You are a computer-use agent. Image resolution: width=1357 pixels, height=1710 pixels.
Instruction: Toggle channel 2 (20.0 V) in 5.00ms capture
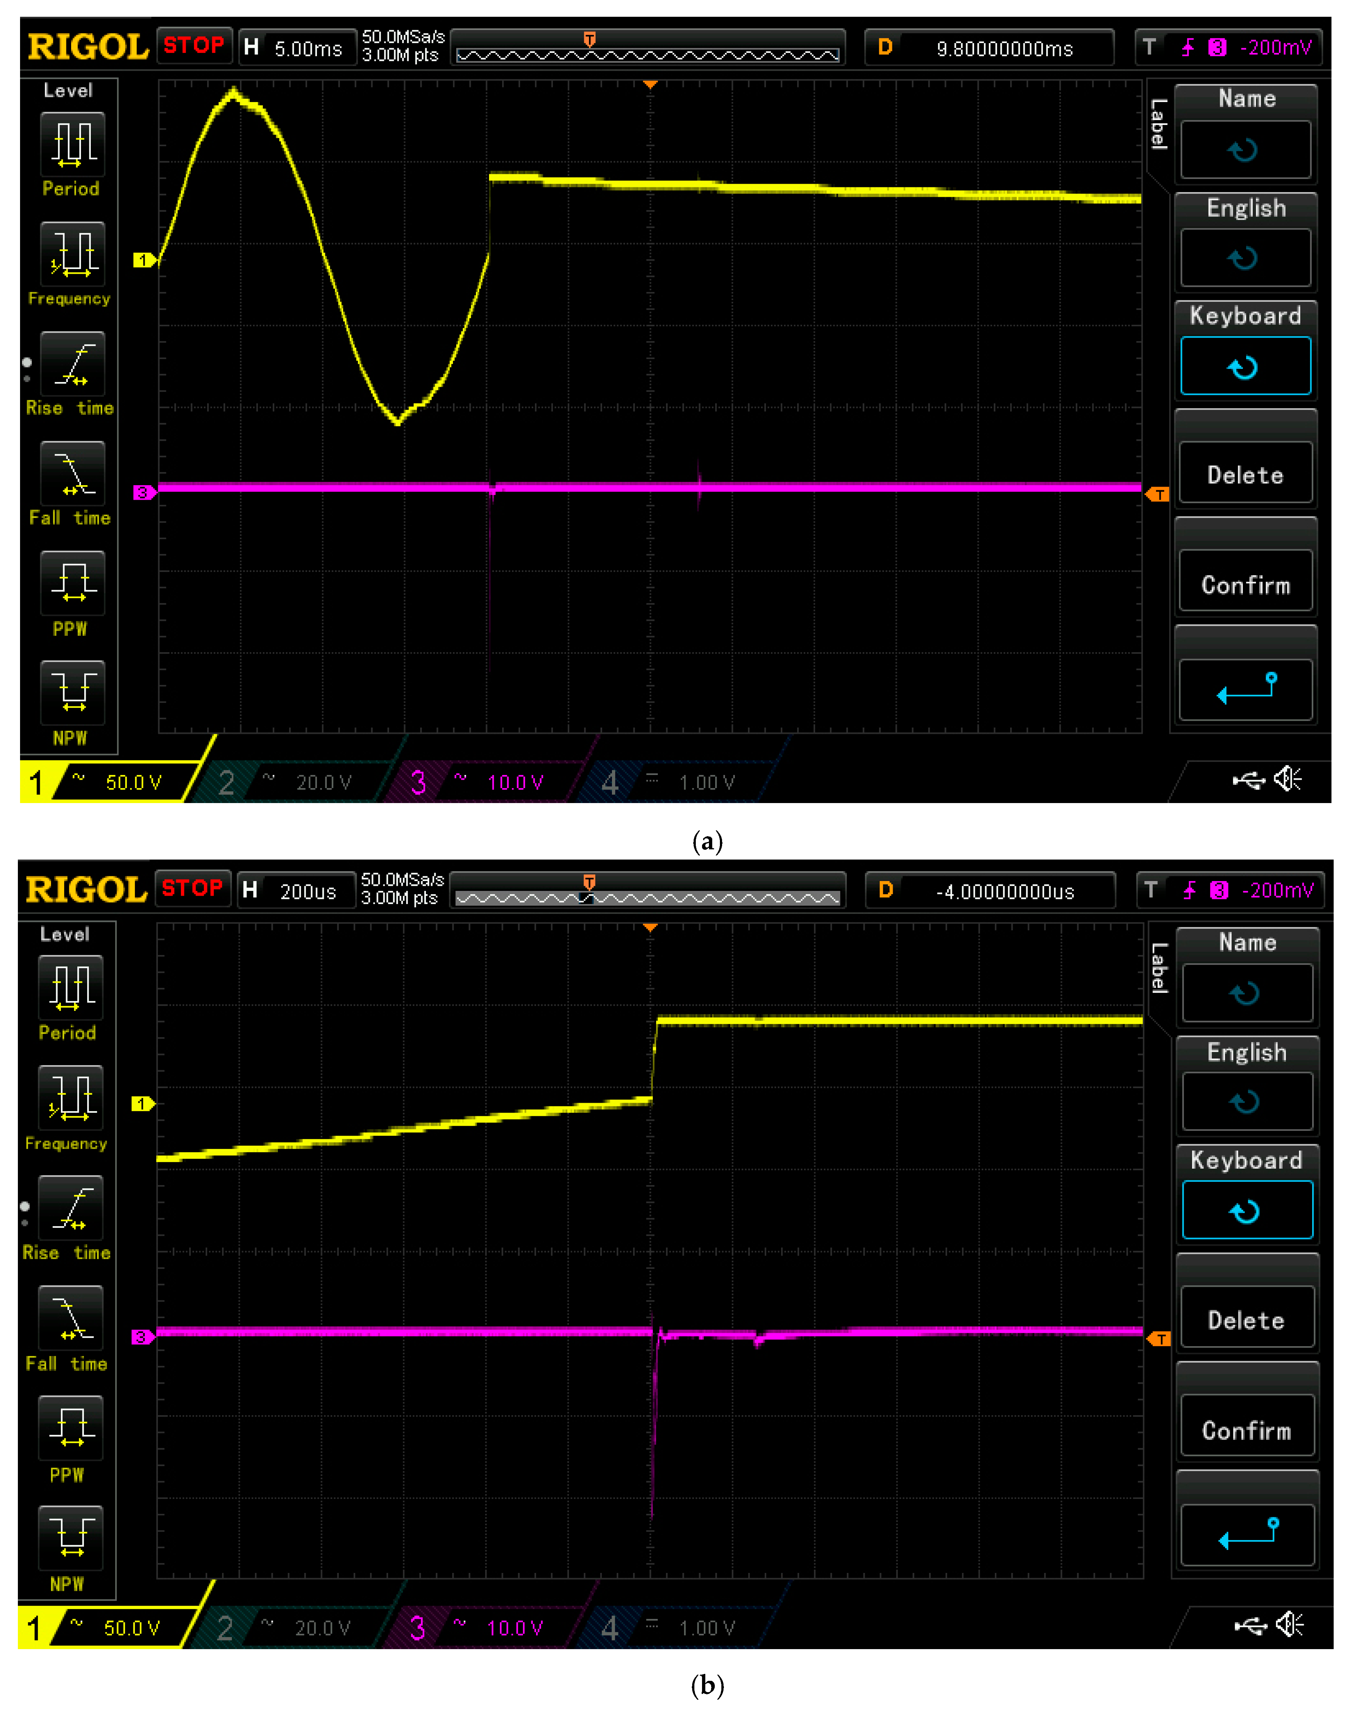[294, 782]
